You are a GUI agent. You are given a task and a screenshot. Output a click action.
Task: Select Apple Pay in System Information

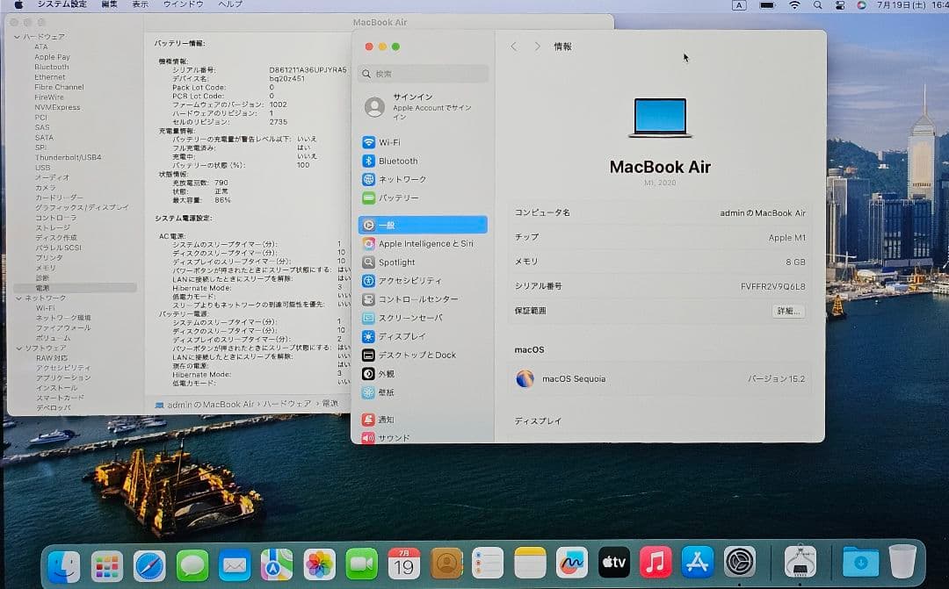pyautogui.click(x=52, y=57)
